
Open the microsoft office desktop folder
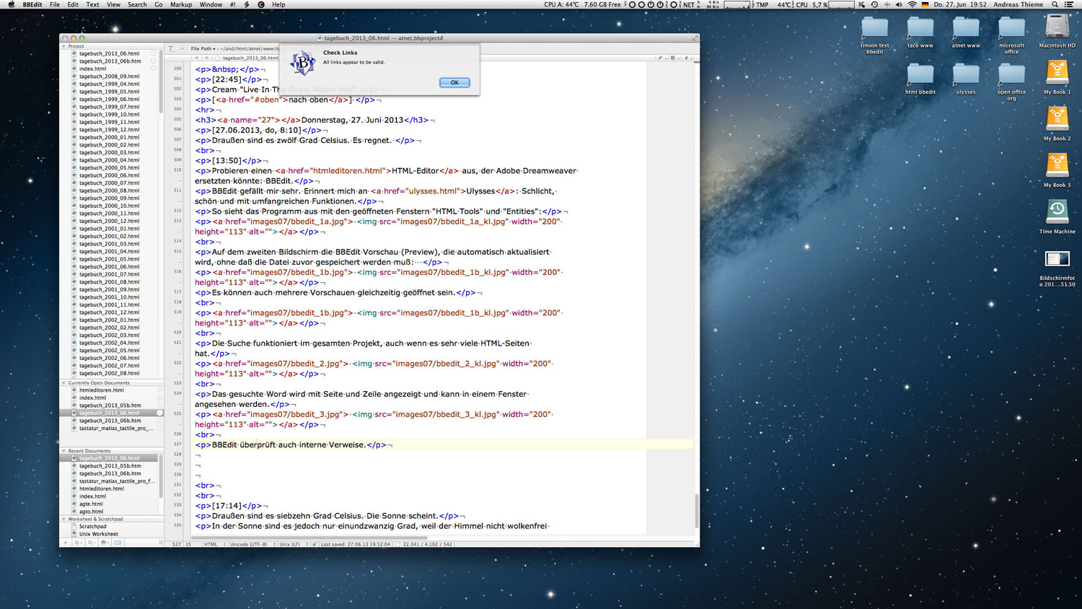tap(1011, 29)
